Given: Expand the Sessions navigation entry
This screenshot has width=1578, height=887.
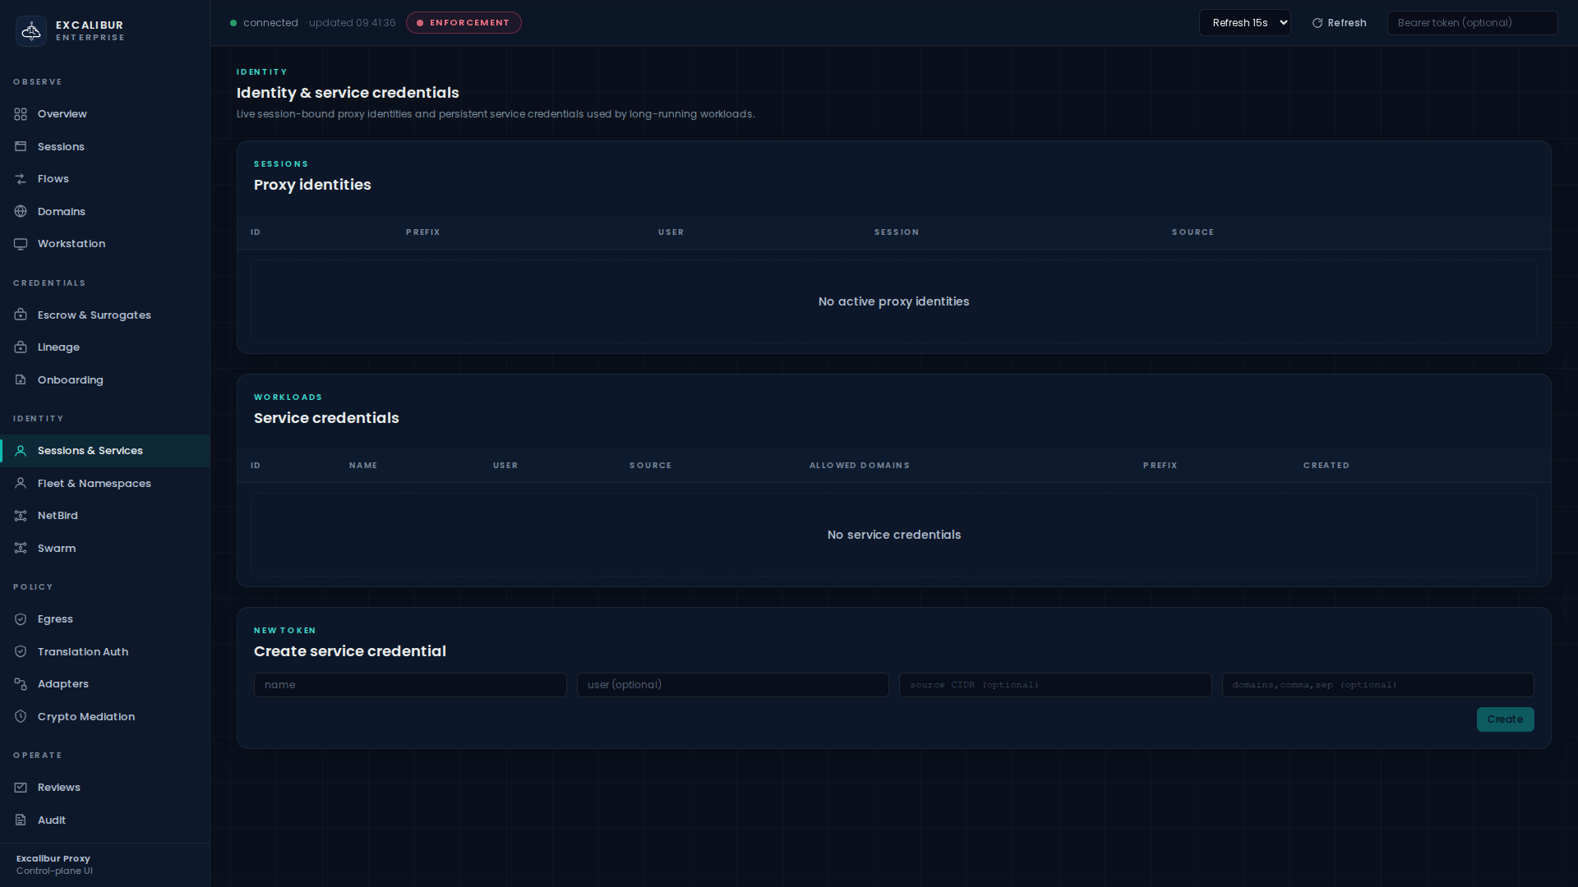Looking at the screenshot, I should click(62, 146).
